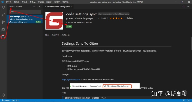Select the Extension: code settings sync tab
The height and width of the screenshot is (102, 192).
tap(58, 7)
